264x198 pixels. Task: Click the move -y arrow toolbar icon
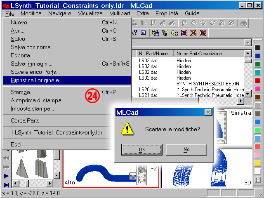(143, 23)
